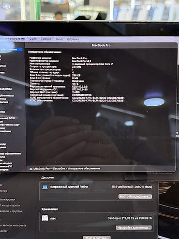Select Программное обеспечение in the sidebar
179x239 pixels.
click(11, 154)
